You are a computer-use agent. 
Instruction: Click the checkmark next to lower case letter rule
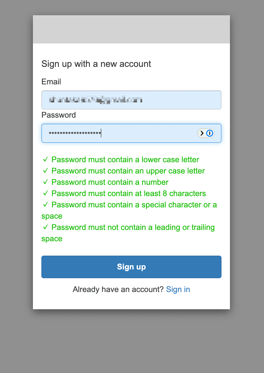point(45,159)
